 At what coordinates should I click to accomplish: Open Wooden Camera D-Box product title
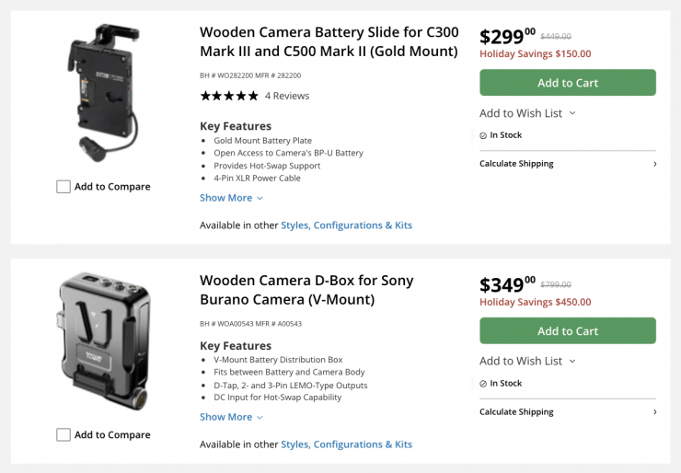click(306, 290)
